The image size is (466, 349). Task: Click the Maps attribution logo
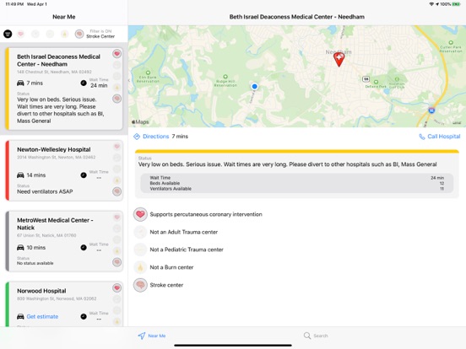pos(140,121)
